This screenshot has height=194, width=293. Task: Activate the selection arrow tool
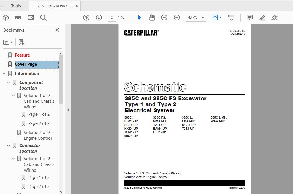(x=139, y=18)
